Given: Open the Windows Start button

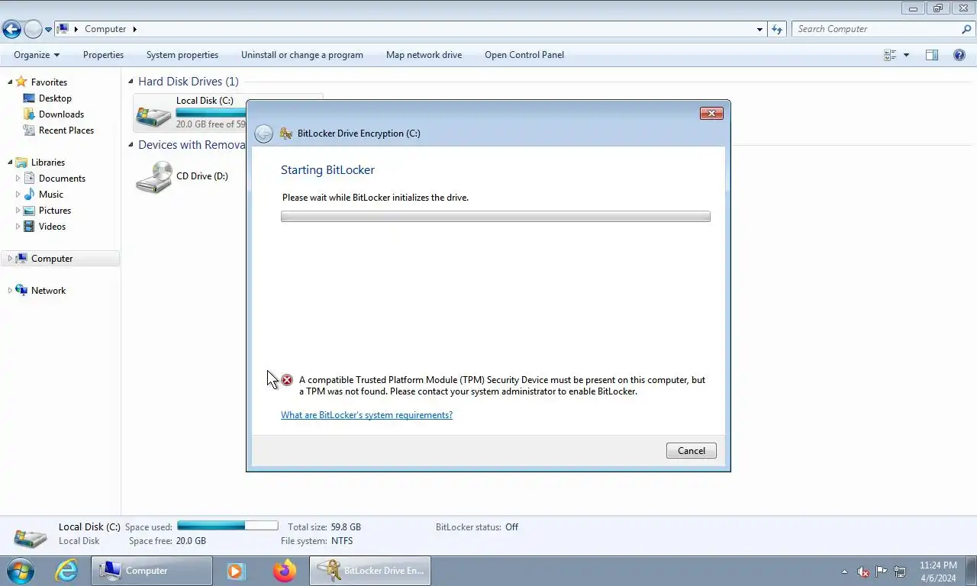Looking at the screenshot, I should coord(19,571).
